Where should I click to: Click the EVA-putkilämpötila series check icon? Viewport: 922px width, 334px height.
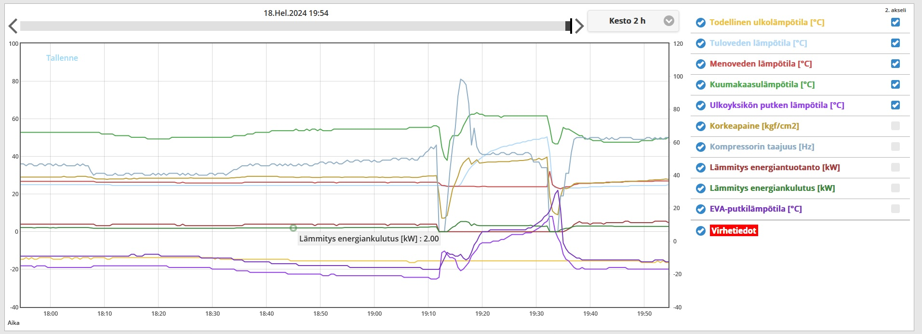click(x=701, y=209)
